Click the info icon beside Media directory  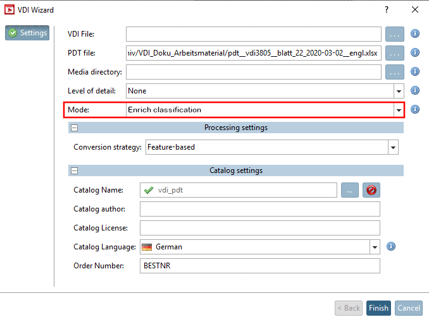(x=415, y=71)
